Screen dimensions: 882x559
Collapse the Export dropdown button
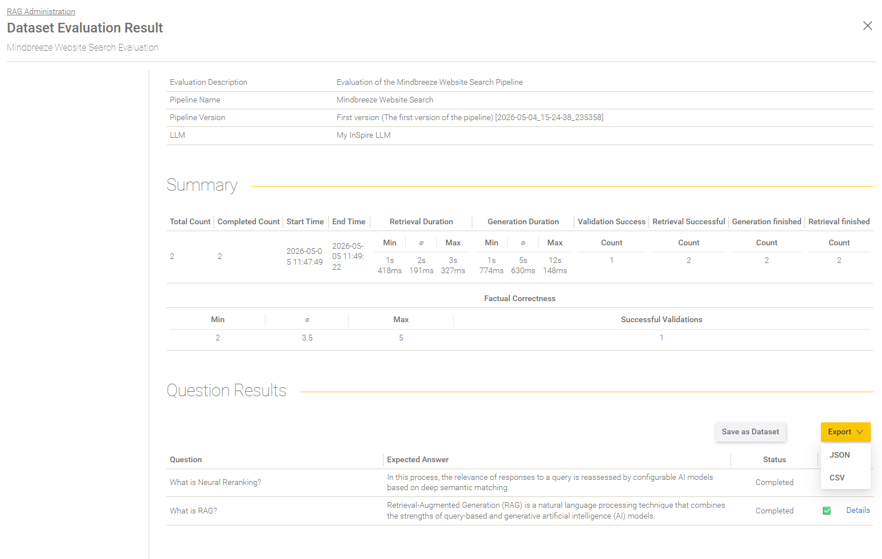pyautogui.click(x=846, y=432)
